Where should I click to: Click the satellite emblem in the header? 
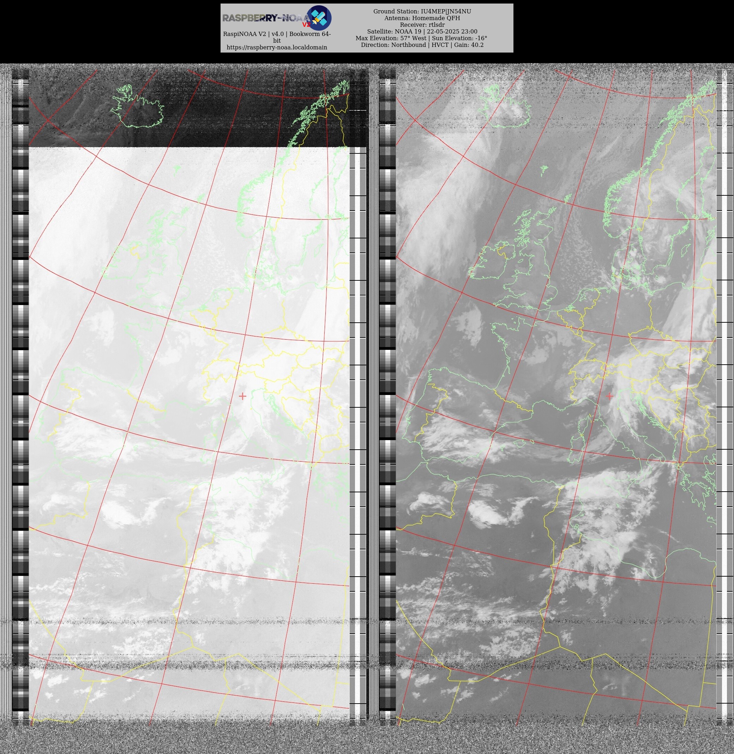click(319, 18)
